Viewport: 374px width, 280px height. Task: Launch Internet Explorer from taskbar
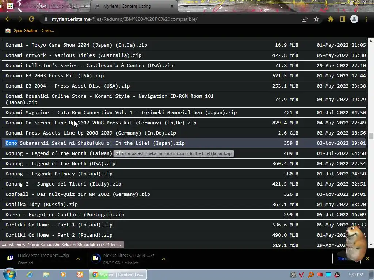[30, 275]
